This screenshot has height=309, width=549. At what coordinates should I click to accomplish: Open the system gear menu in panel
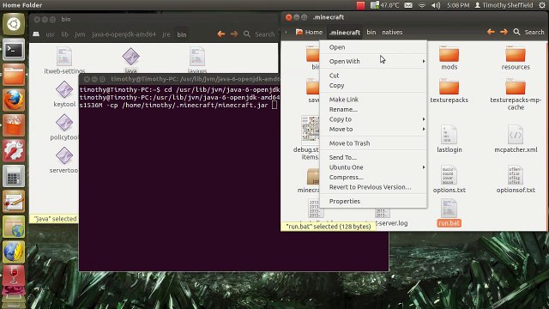click(x=542, y=5)
